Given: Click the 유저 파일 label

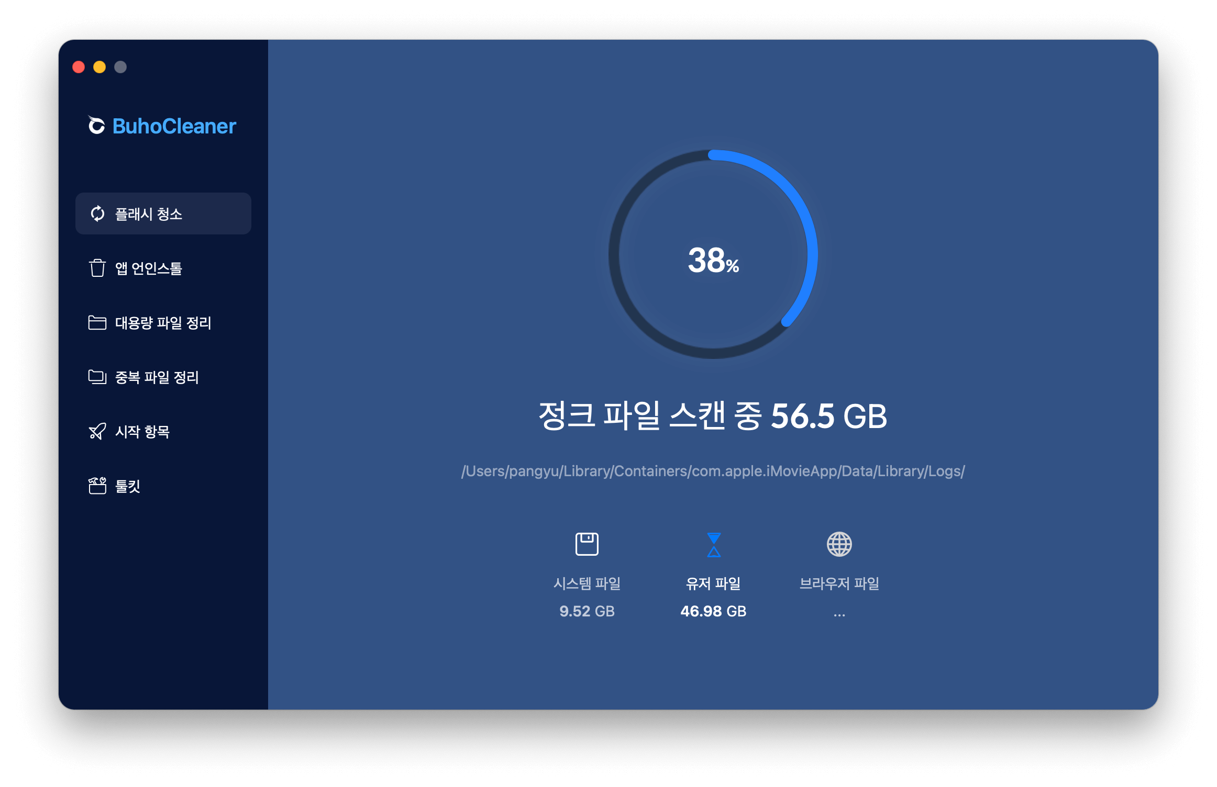Looking at the screenshot, I should click(713, 583).
